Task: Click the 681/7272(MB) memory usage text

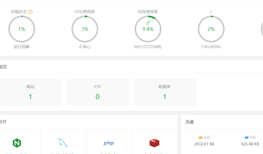Action: [x=148, y=47]
